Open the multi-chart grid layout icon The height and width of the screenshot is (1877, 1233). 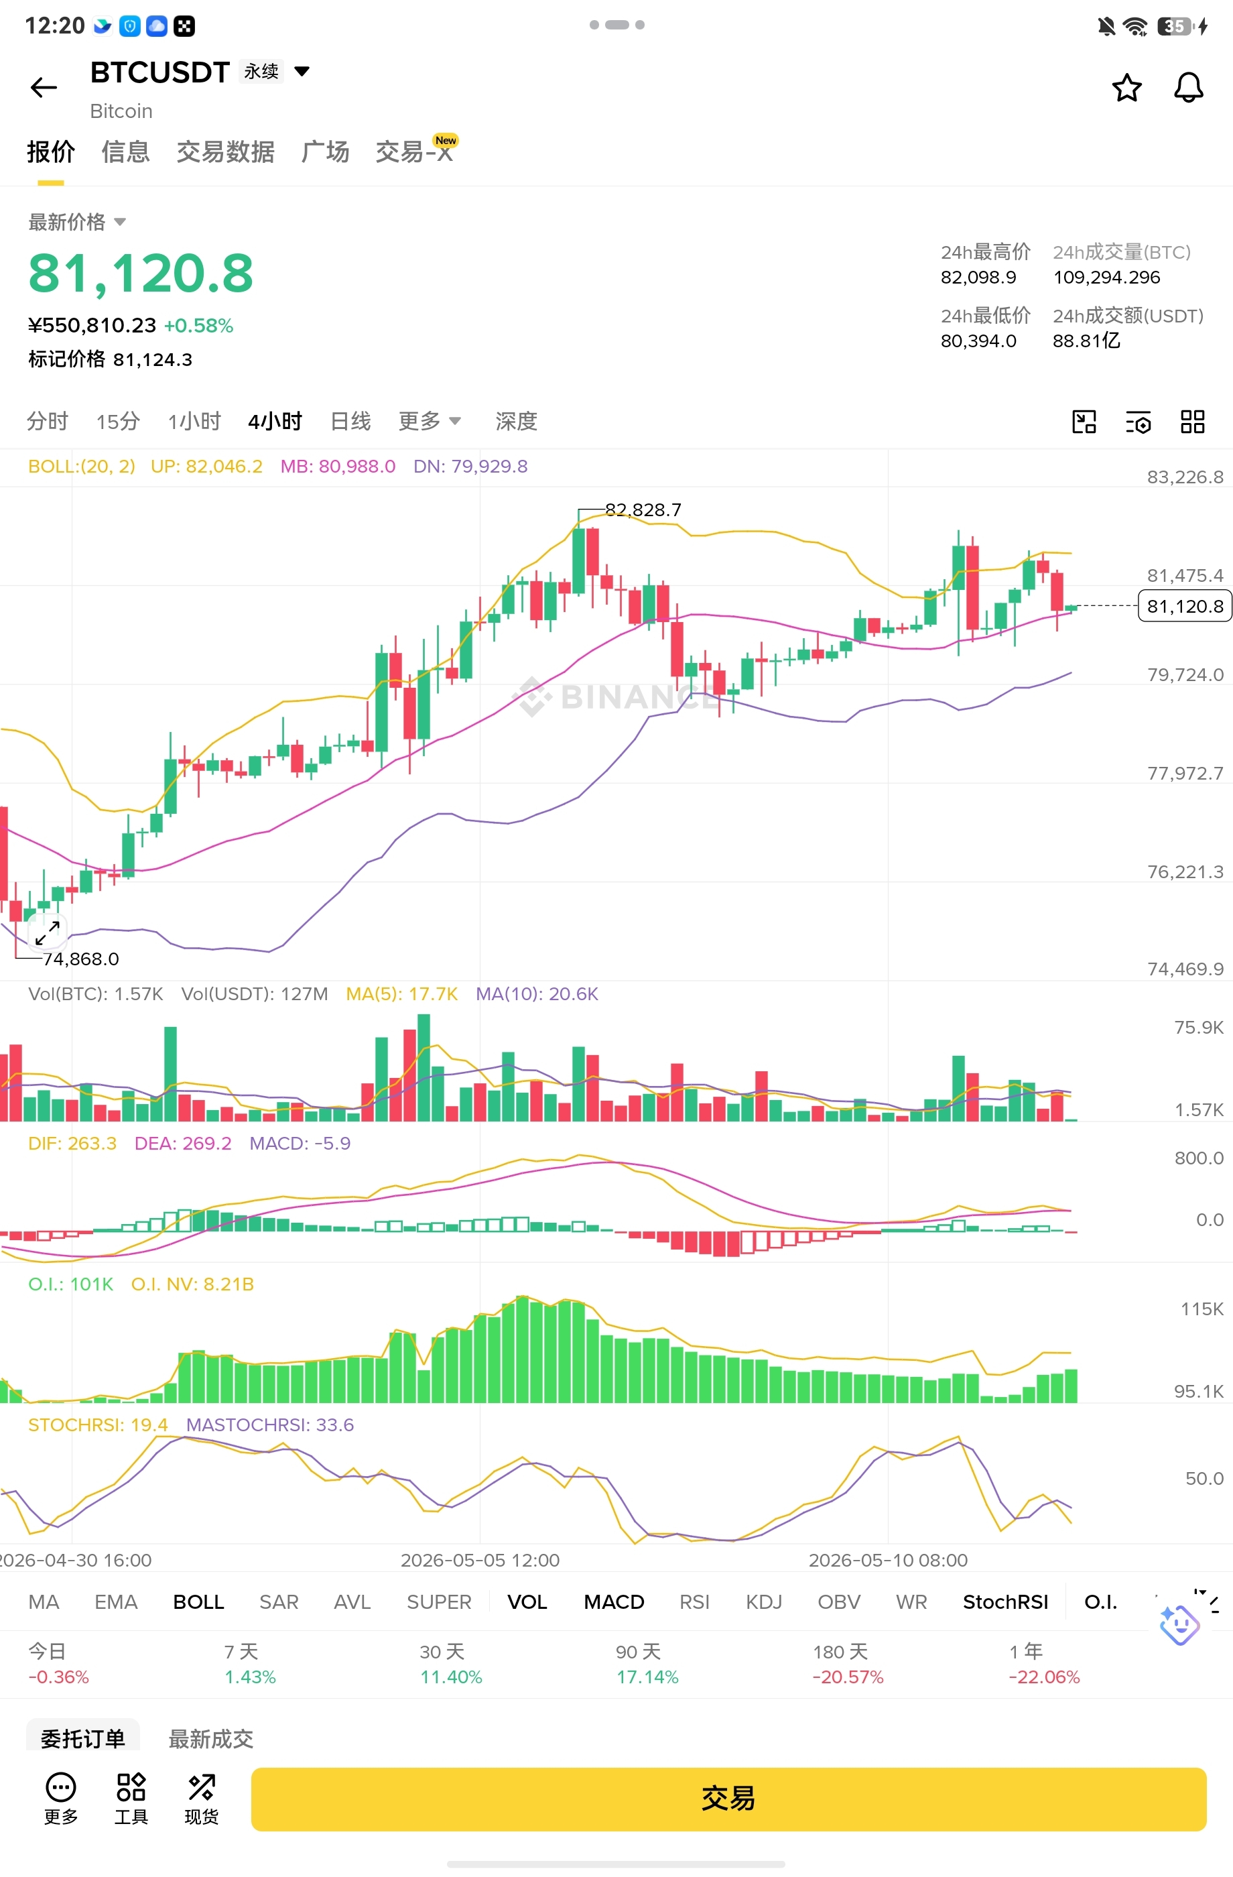[1192, 422]
